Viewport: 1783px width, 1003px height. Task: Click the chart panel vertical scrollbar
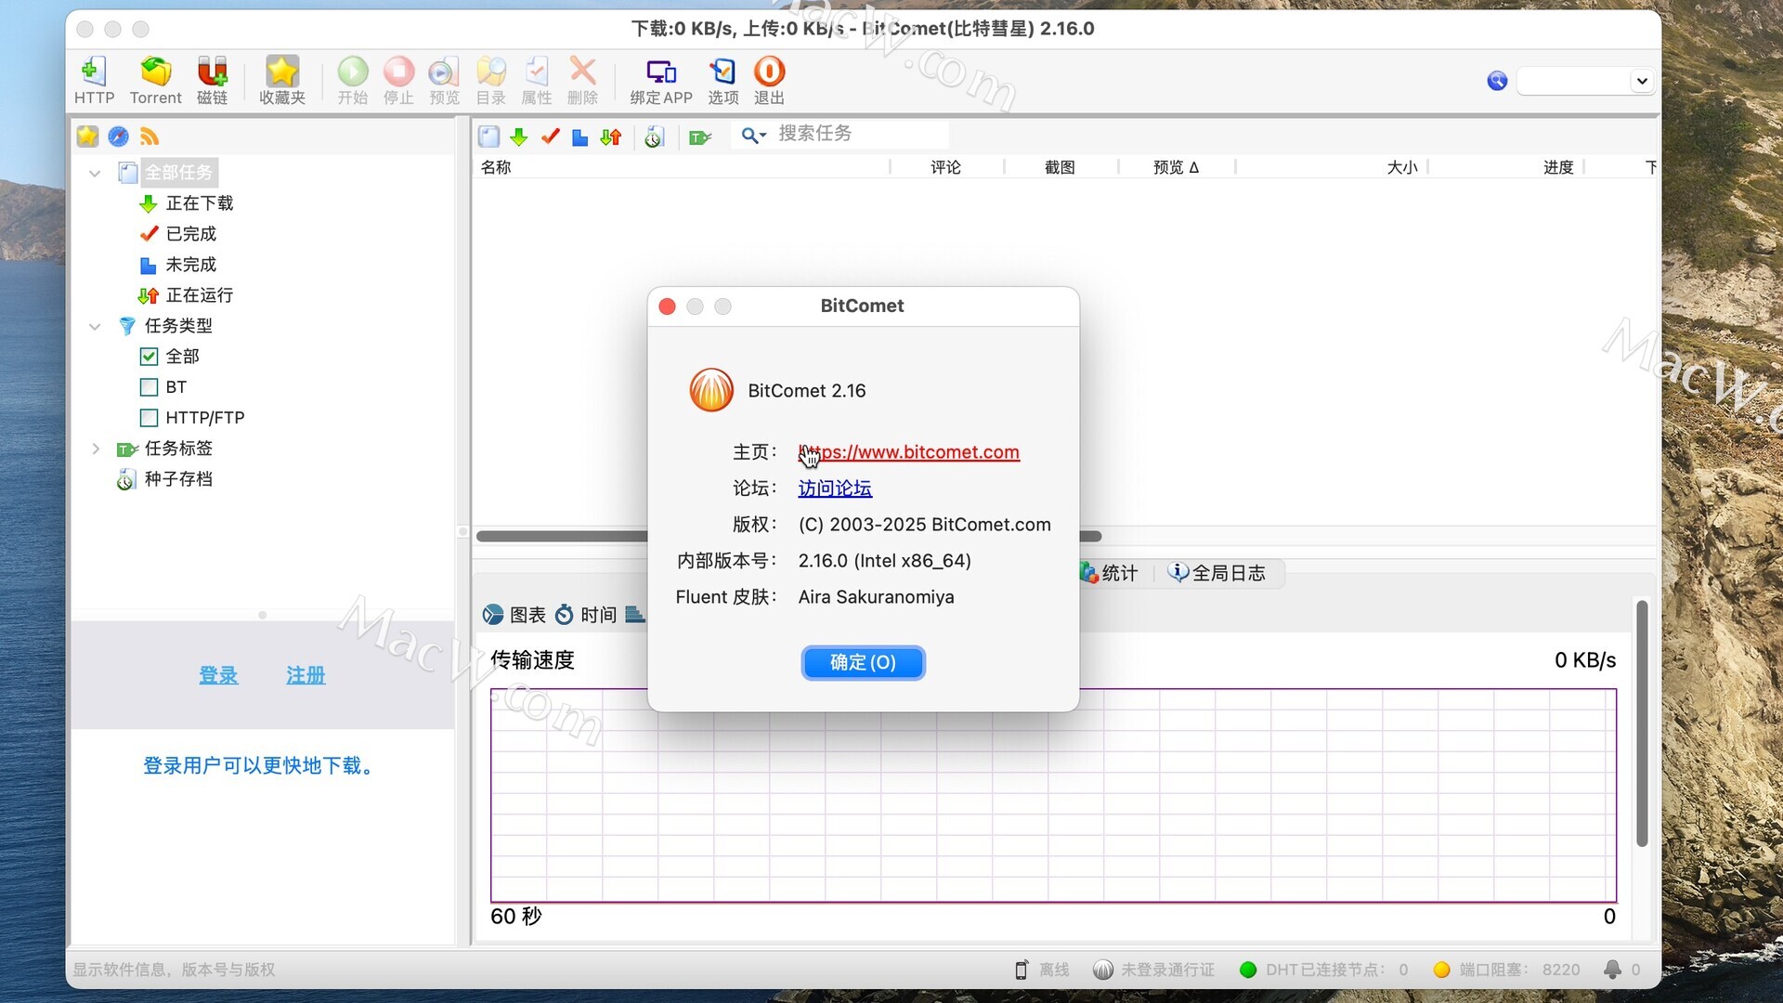[x=1642, y=723]
